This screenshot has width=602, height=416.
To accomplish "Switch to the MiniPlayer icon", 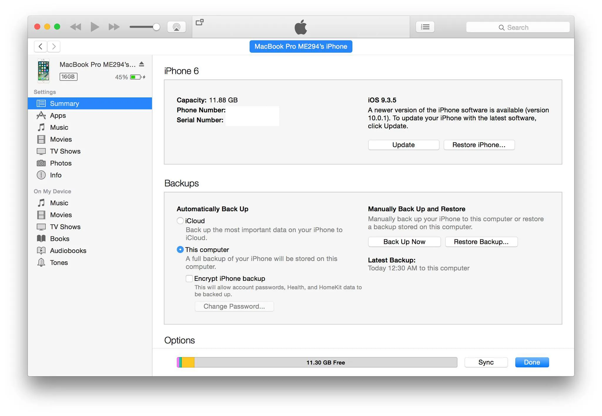I will coord(200,22).
